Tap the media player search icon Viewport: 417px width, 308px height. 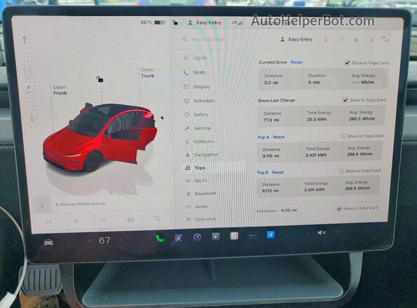[x=157, y=218]
